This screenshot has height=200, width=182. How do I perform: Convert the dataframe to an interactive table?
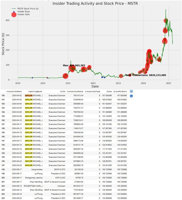tap(131, 91)
